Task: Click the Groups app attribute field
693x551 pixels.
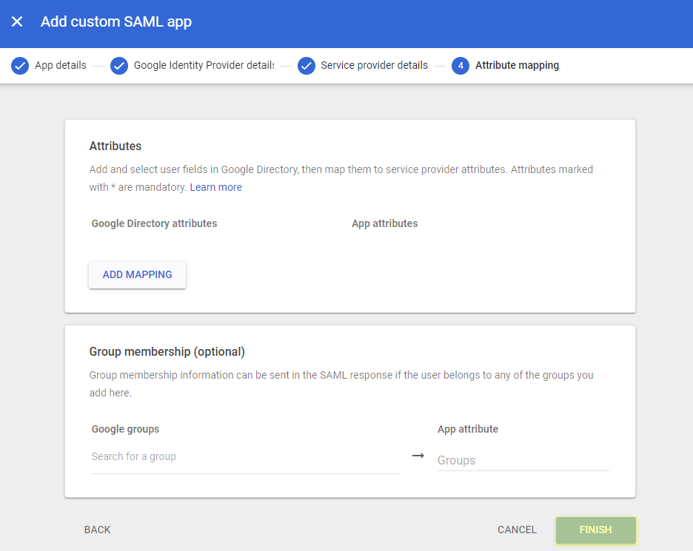Action: coord(523,460)
